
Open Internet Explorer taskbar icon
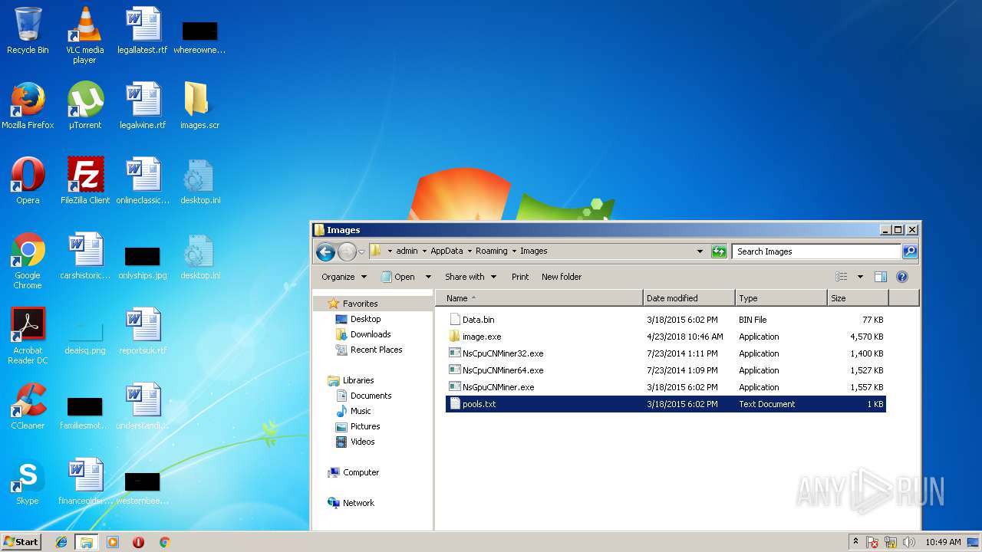click(61, 542)
